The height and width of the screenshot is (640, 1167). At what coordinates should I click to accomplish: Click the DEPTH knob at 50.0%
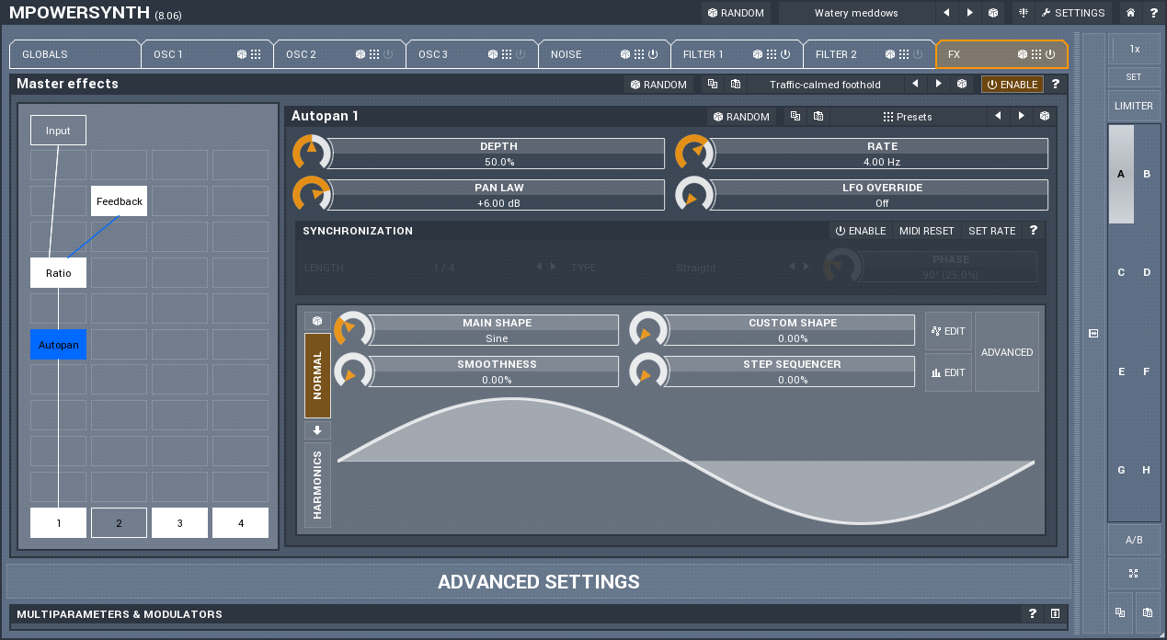(311, 154)
